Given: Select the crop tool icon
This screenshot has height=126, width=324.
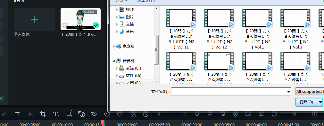Looking at the screenshot, I should [x=43, y=114].
